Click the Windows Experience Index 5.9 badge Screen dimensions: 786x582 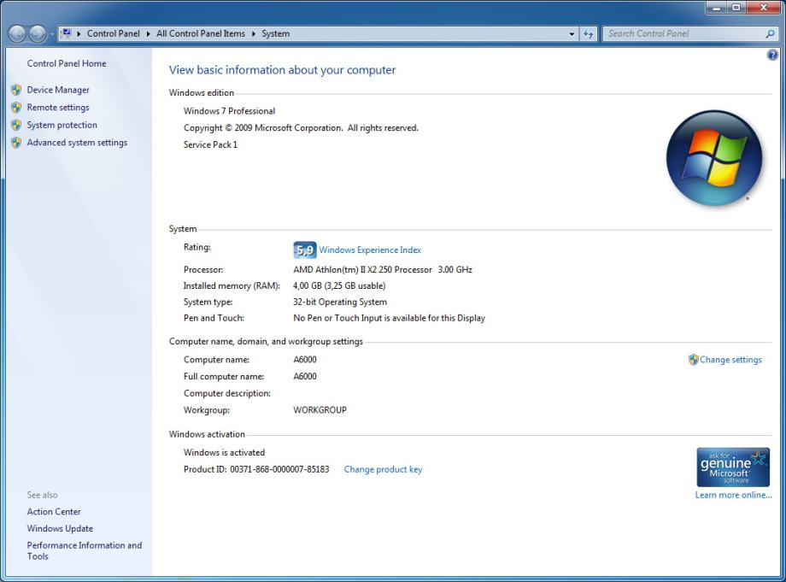click(304, 250)
